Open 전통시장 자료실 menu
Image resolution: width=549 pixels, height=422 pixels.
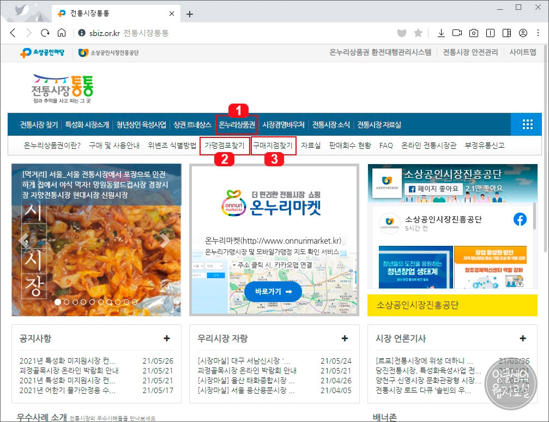coord(379,125)
